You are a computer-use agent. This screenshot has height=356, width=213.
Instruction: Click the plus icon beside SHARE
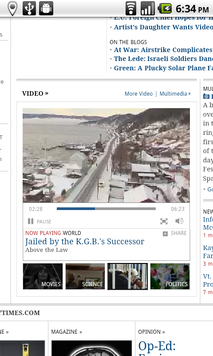pos(165,234)
